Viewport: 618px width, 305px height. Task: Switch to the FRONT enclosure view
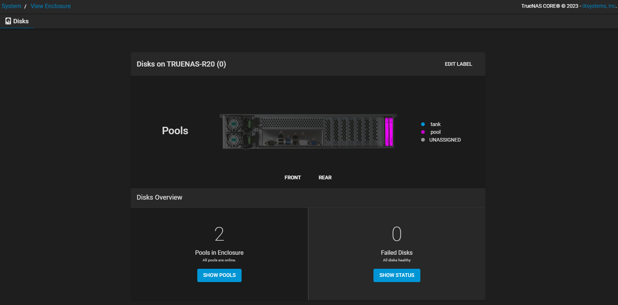(293, 177)
